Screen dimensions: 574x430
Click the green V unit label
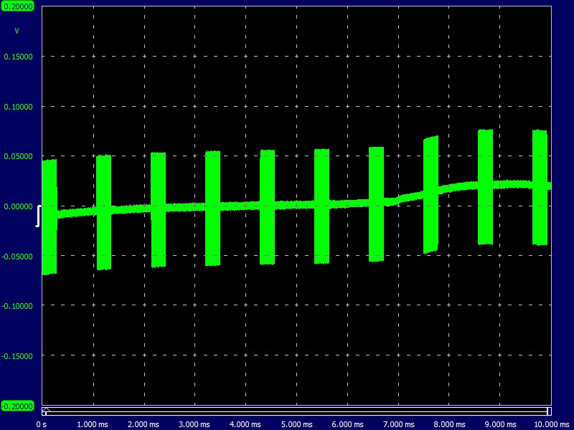point(17,31)
